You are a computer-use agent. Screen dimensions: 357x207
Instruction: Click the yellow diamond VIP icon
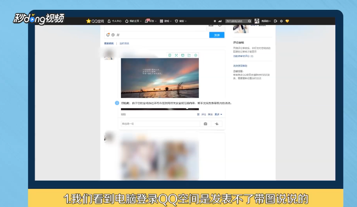[x=287, y=21]
